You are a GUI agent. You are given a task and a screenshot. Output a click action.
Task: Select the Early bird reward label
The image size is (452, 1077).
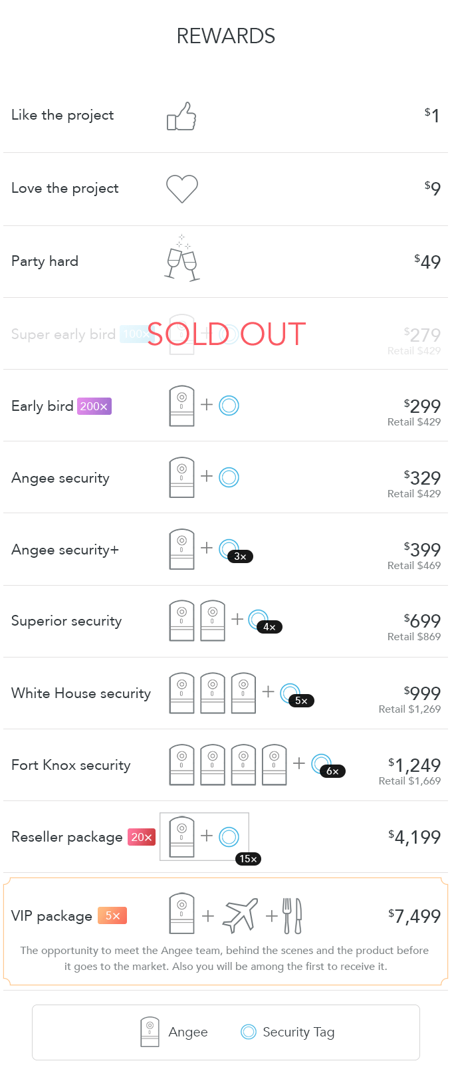pos(43,406)
